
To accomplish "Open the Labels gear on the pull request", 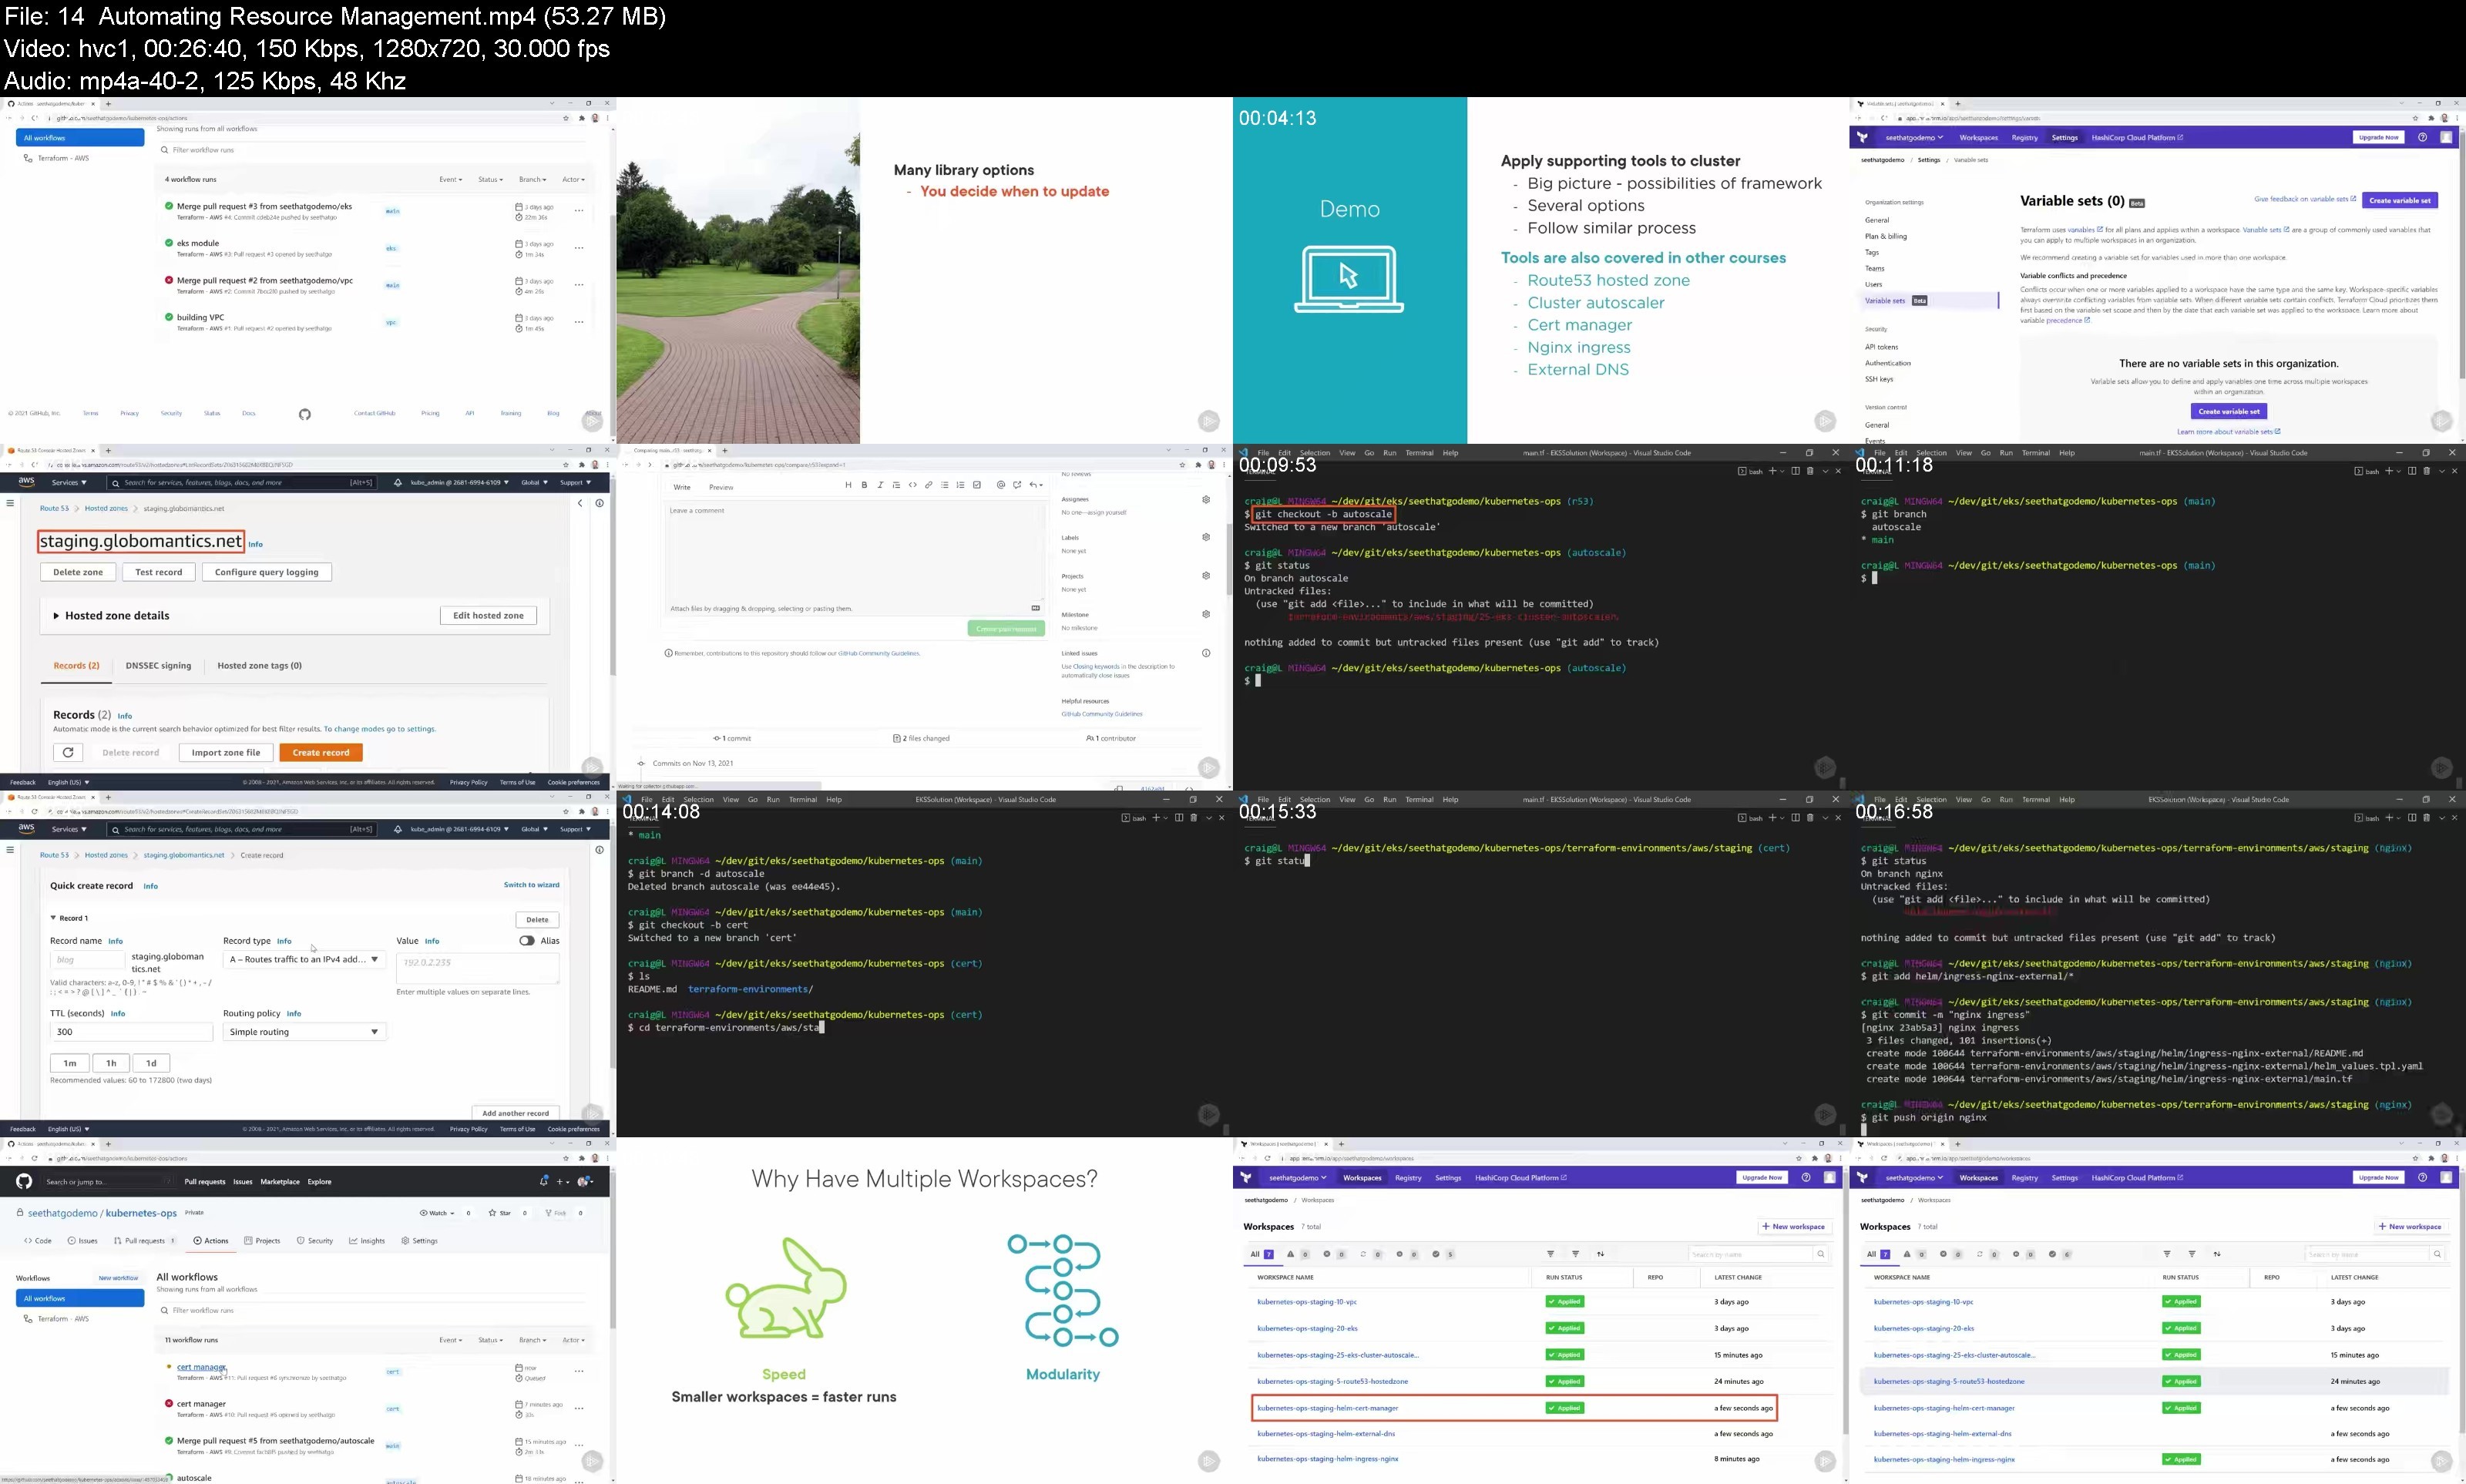I will (1206, 537).
